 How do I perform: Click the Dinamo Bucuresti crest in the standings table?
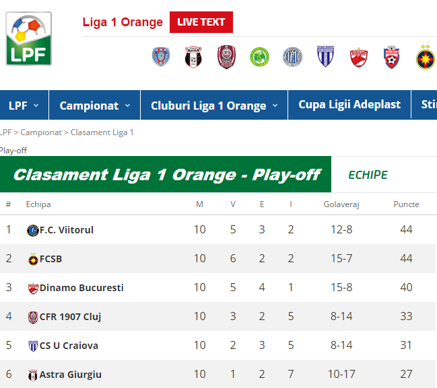tap(33, 288)
